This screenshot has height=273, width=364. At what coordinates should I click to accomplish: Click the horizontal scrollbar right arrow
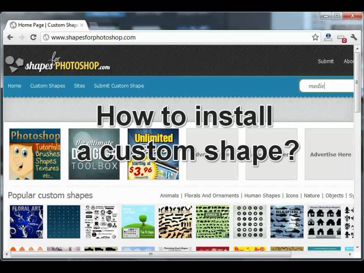350,254
